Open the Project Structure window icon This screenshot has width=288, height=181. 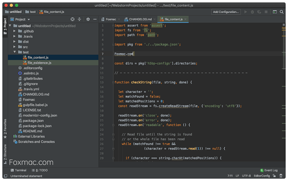tap(275, 12)
